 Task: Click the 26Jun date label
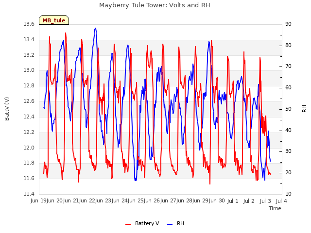(161, 201)
